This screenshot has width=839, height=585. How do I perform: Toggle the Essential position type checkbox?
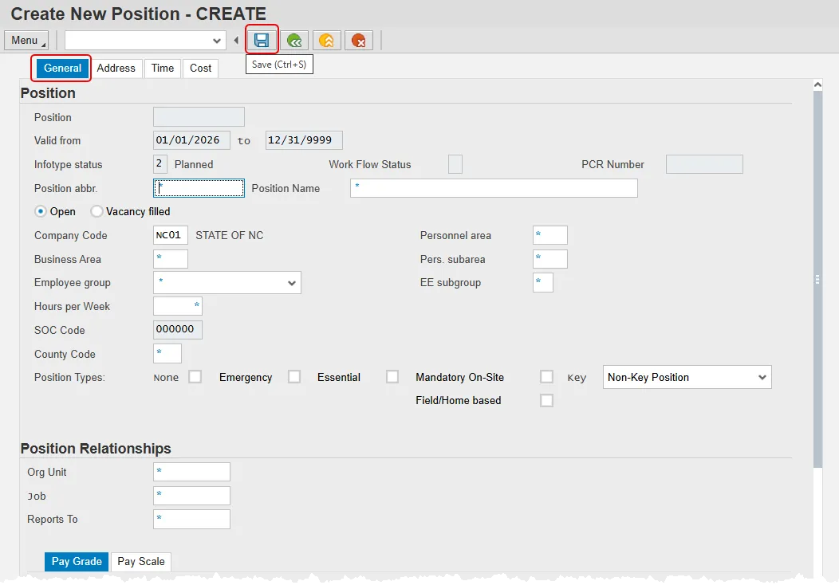coord(392,377)
